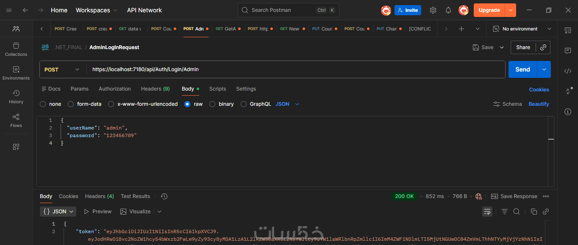Switch to the Authorization tab
The height and width of the screenshot is (245, 578).
pos(115,89)
